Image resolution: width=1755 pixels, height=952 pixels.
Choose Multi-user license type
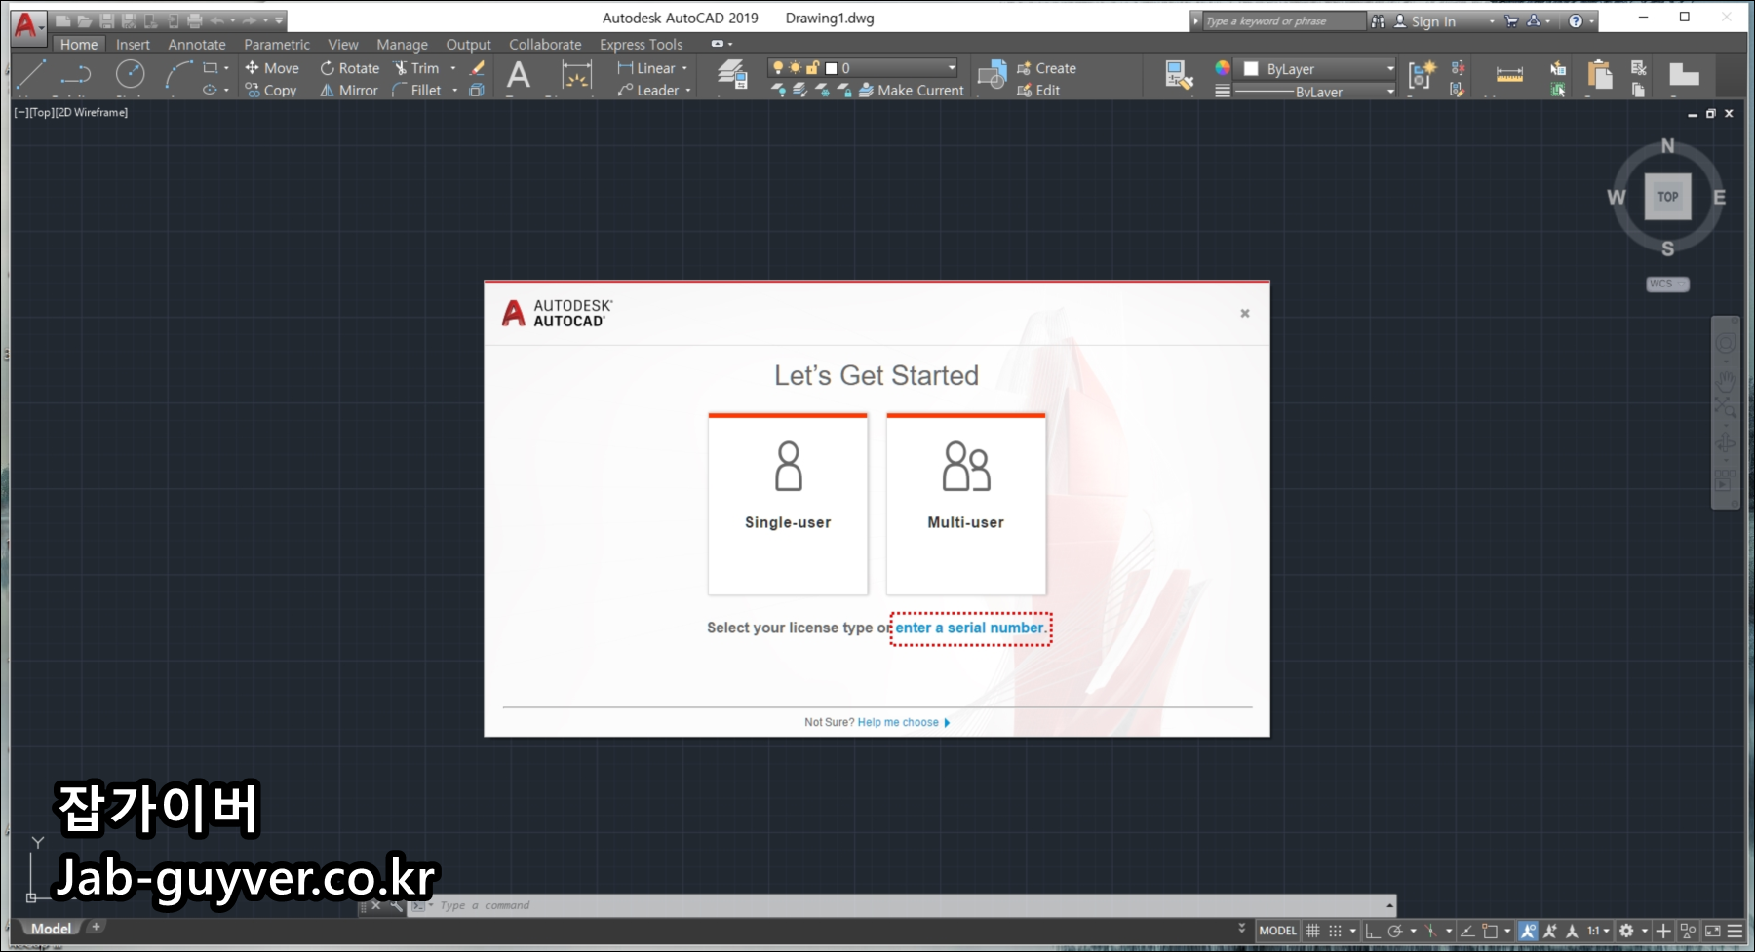pos(965,504)
